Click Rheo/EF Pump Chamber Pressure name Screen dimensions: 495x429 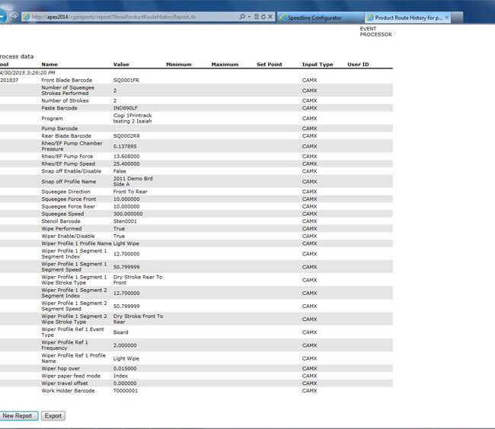[72, 146]
